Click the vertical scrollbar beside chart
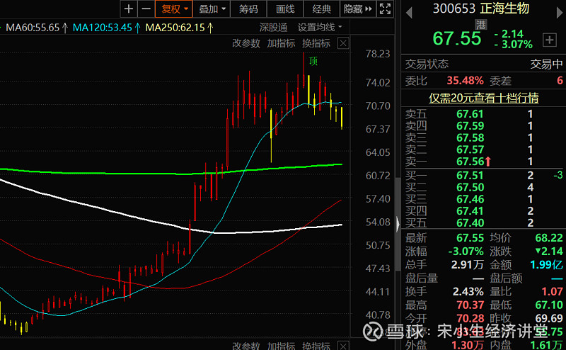Image resolution: width=566 pixels, height=350 pixels. click(398, 224)
